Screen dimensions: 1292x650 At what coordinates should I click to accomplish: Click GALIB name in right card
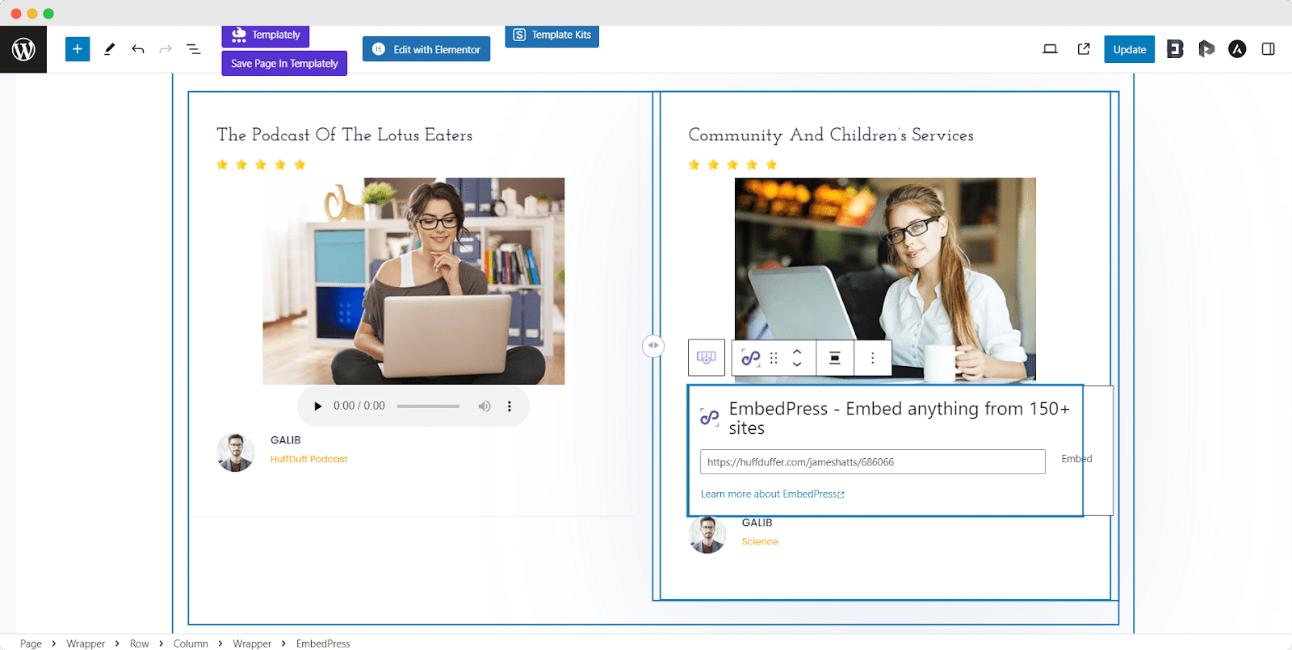[x=757, y=523]
